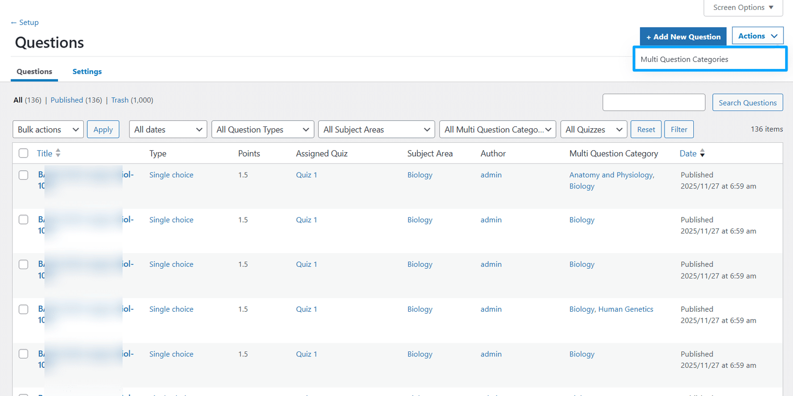Choose Multi Question Categories from Actions menu

[x=710, y=59]
